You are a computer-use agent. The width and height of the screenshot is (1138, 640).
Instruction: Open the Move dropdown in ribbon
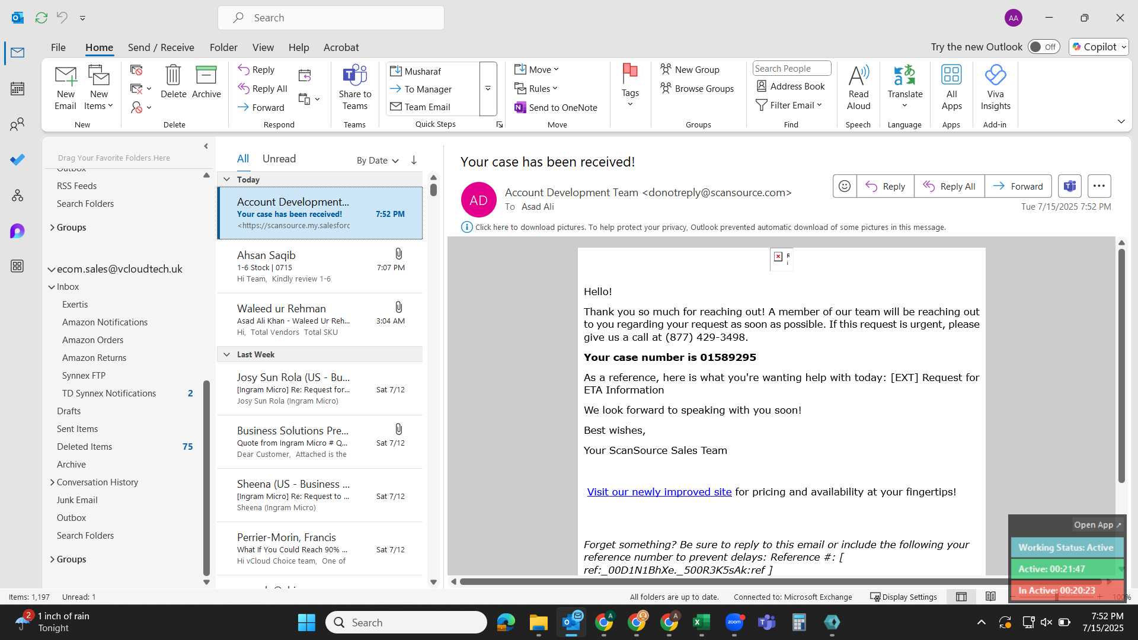537,69
